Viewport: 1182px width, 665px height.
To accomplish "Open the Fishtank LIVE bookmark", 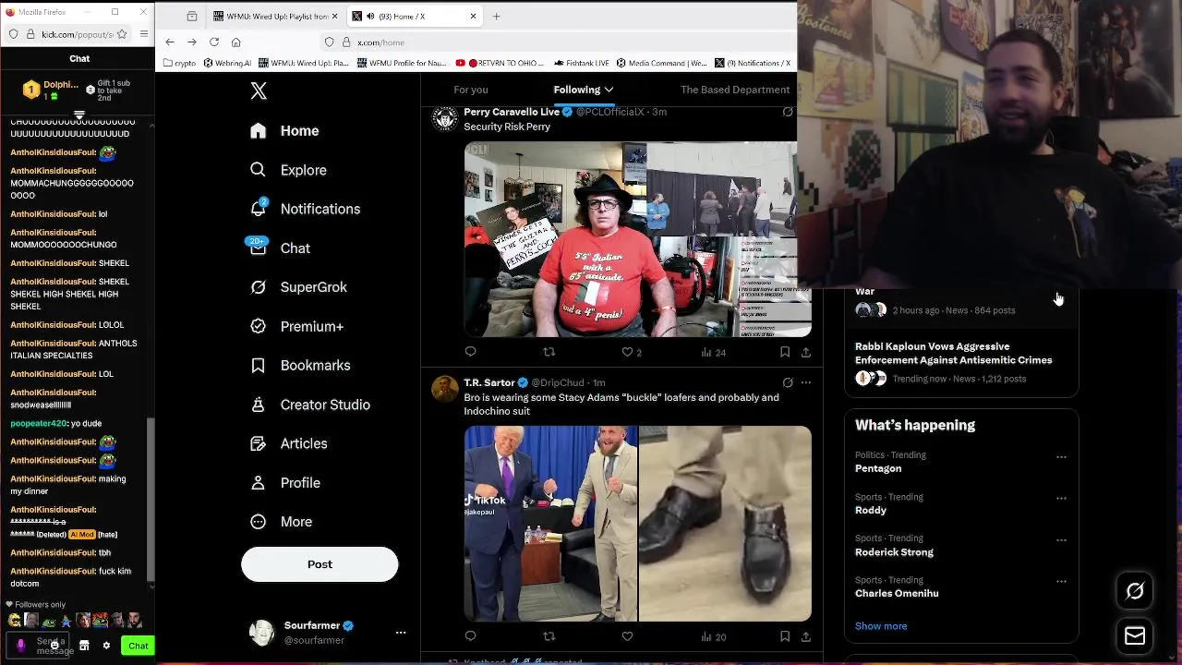I will pos(582,64).
